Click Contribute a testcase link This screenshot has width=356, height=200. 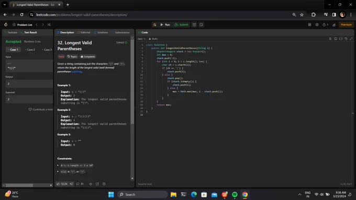(40, 110)
